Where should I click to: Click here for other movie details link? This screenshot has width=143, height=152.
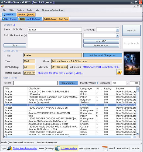point(61,73)
